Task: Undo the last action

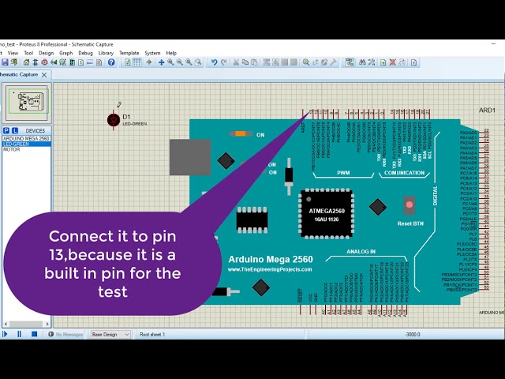Action: point(214,62)
